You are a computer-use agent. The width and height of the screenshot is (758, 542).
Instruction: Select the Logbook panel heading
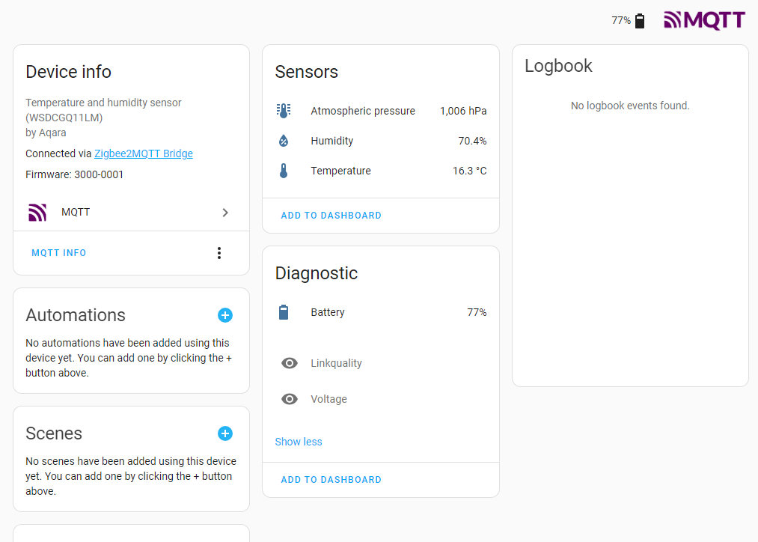coord(558,66)
